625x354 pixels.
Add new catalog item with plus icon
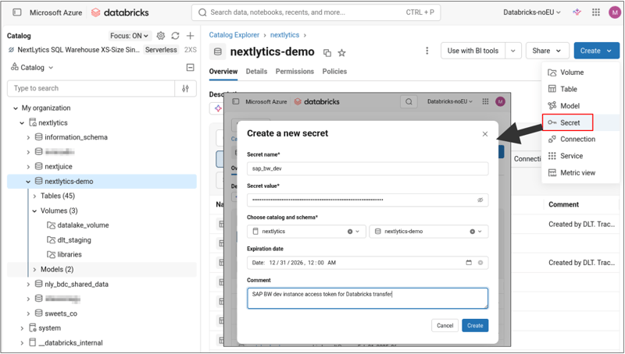[190, 36]
